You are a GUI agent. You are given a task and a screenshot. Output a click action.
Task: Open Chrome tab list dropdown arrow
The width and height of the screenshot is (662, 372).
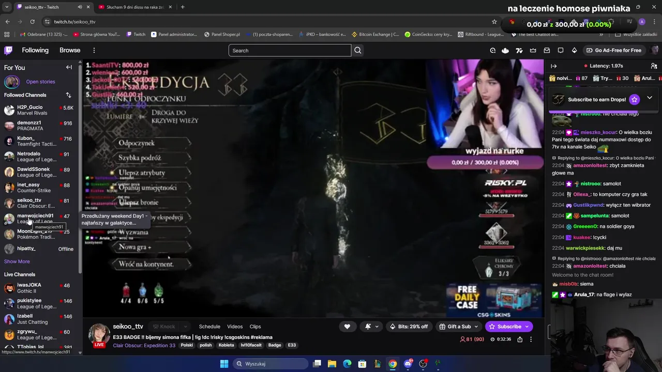pos(6,7)
